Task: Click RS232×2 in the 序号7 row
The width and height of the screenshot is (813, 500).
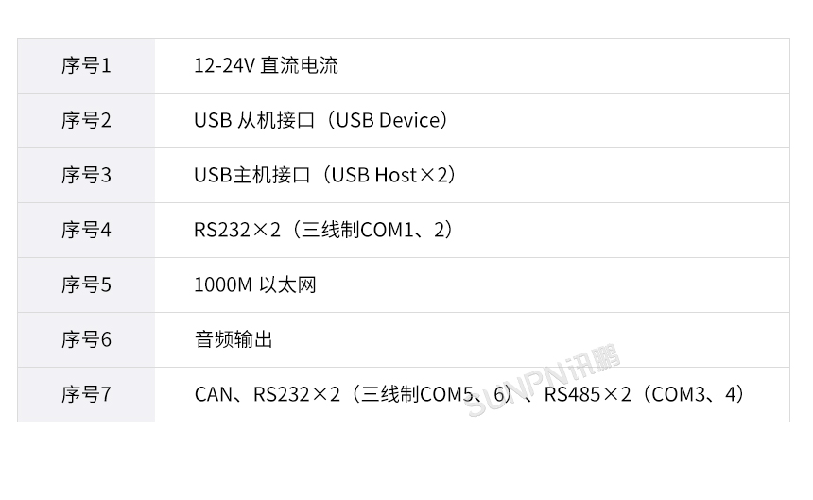Action: tap(296, 394)
